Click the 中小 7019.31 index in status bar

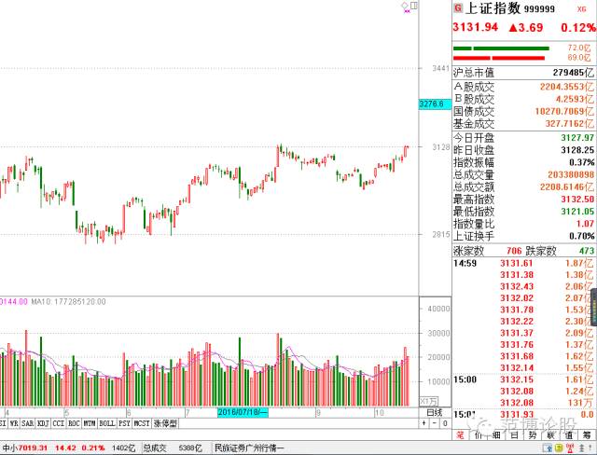(25, 448)
